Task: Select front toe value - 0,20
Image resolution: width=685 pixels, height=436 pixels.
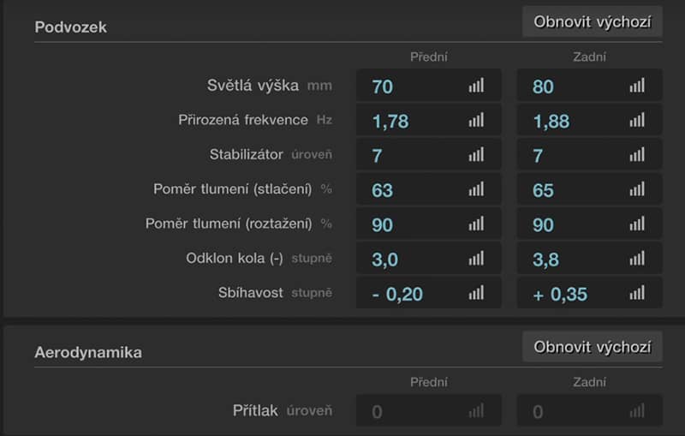Action: point(429,293)
